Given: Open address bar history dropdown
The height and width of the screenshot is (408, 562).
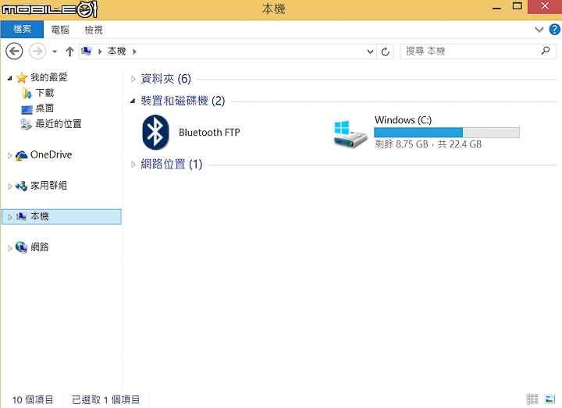Looking at the screenshot, I should tap(370, 51).
